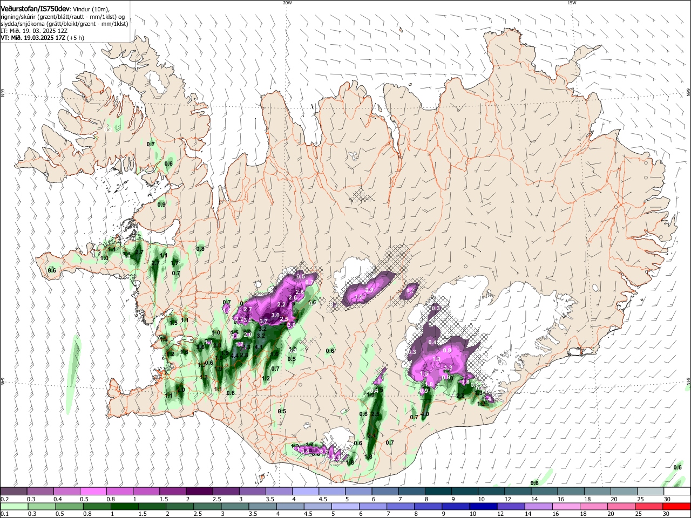Pick the 12–14 violet rain row swatch
The image size is (691, 518).
tap(511, 506)
